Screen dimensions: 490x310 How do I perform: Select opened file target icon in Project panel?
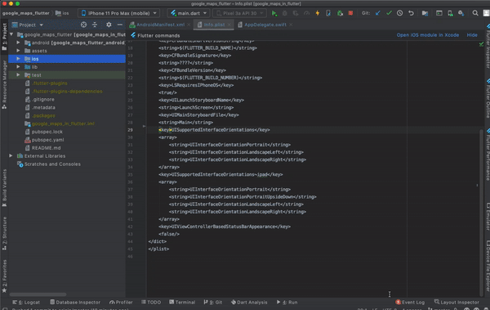pos(83,25)
